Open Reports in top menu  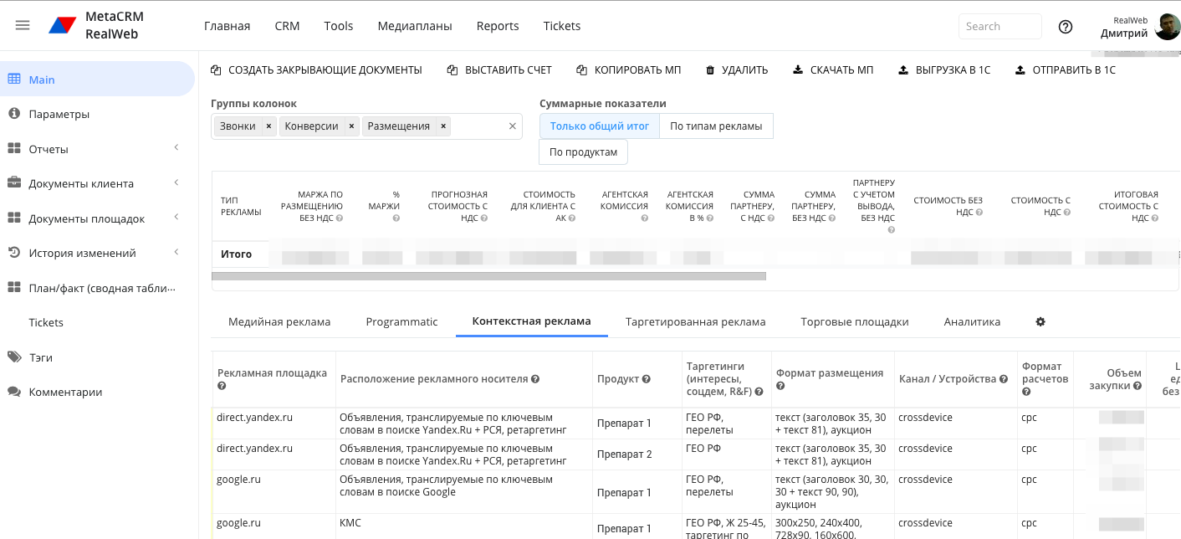pos(498,26)
